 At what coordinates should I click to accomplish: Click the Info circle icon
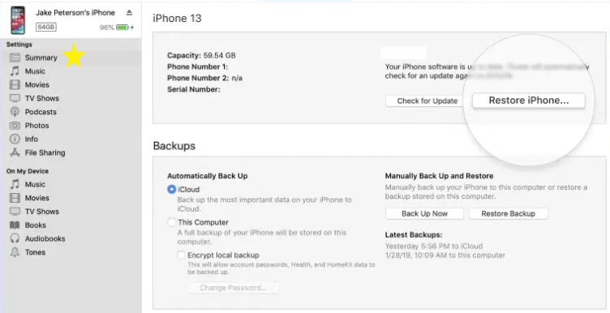click(x=15, y=139)
